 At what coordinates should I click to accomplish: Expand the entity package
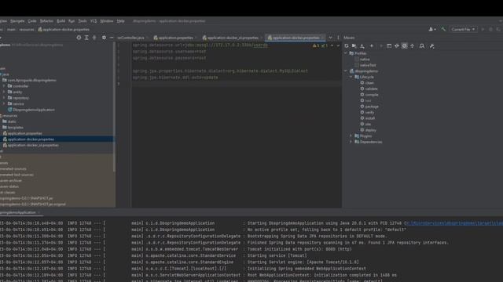(x=4, y=92)
